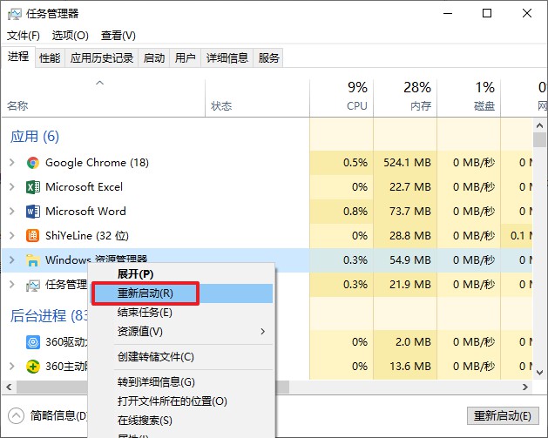The width and height of the screenshot is (548, 438).
Task: Click the Windows 资源管理器 folder icon
Action: [x=33, y=260]
